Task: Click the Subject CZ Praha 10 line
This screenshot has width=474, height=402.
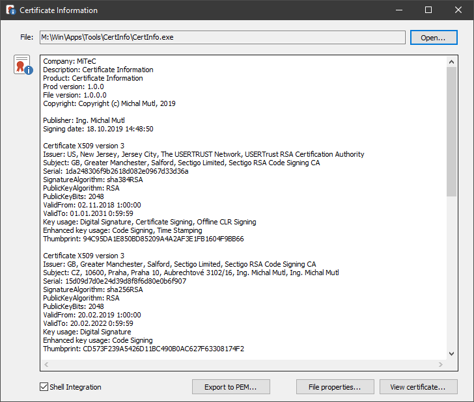Action: (x=191, y=273)
